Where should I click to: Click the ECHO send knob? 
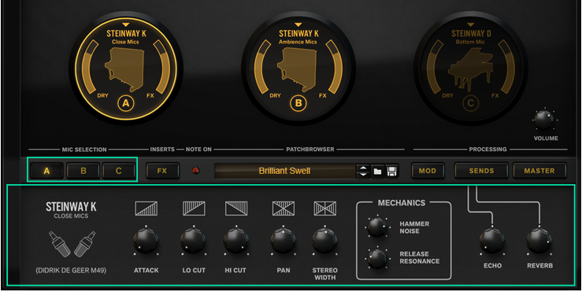pyautogui.click(x=491, y=240)
